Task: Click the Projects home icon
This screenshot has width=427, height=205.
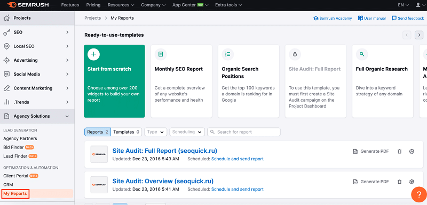Action: (7, 18)
